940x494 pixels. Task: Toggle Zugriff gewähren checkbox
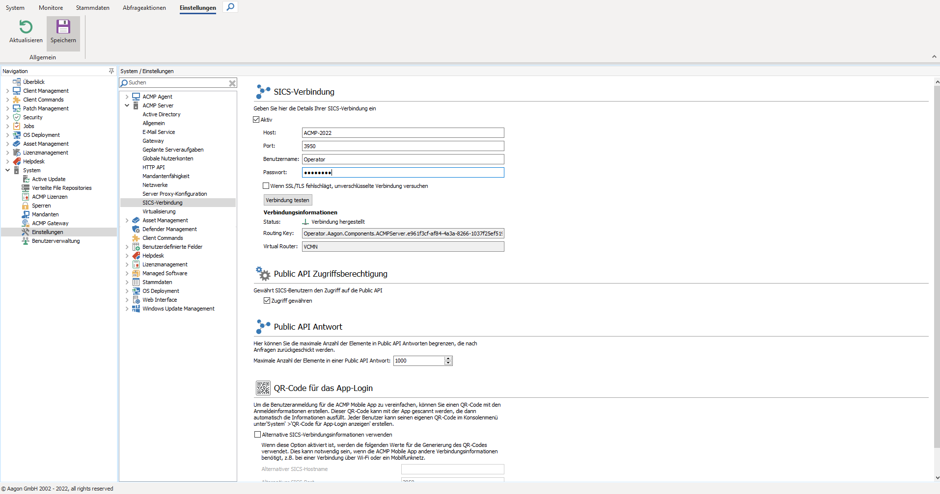267,301
